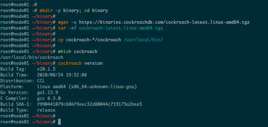The image size is (268, 127).
Task: Click the Build SHA-1 hash value
Action: tap(90, 104)
